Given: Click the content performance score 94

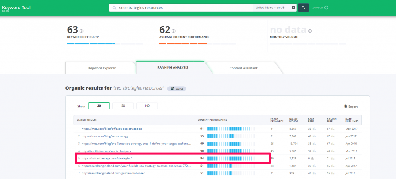Looking at the screenshot, I should (202, 158).
